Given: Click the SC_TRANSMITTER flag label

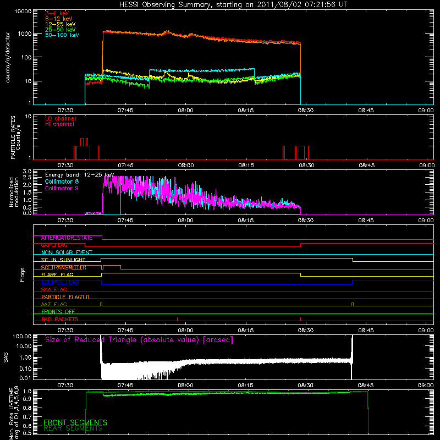Looking at the screenshot, I should pos(64,267).
